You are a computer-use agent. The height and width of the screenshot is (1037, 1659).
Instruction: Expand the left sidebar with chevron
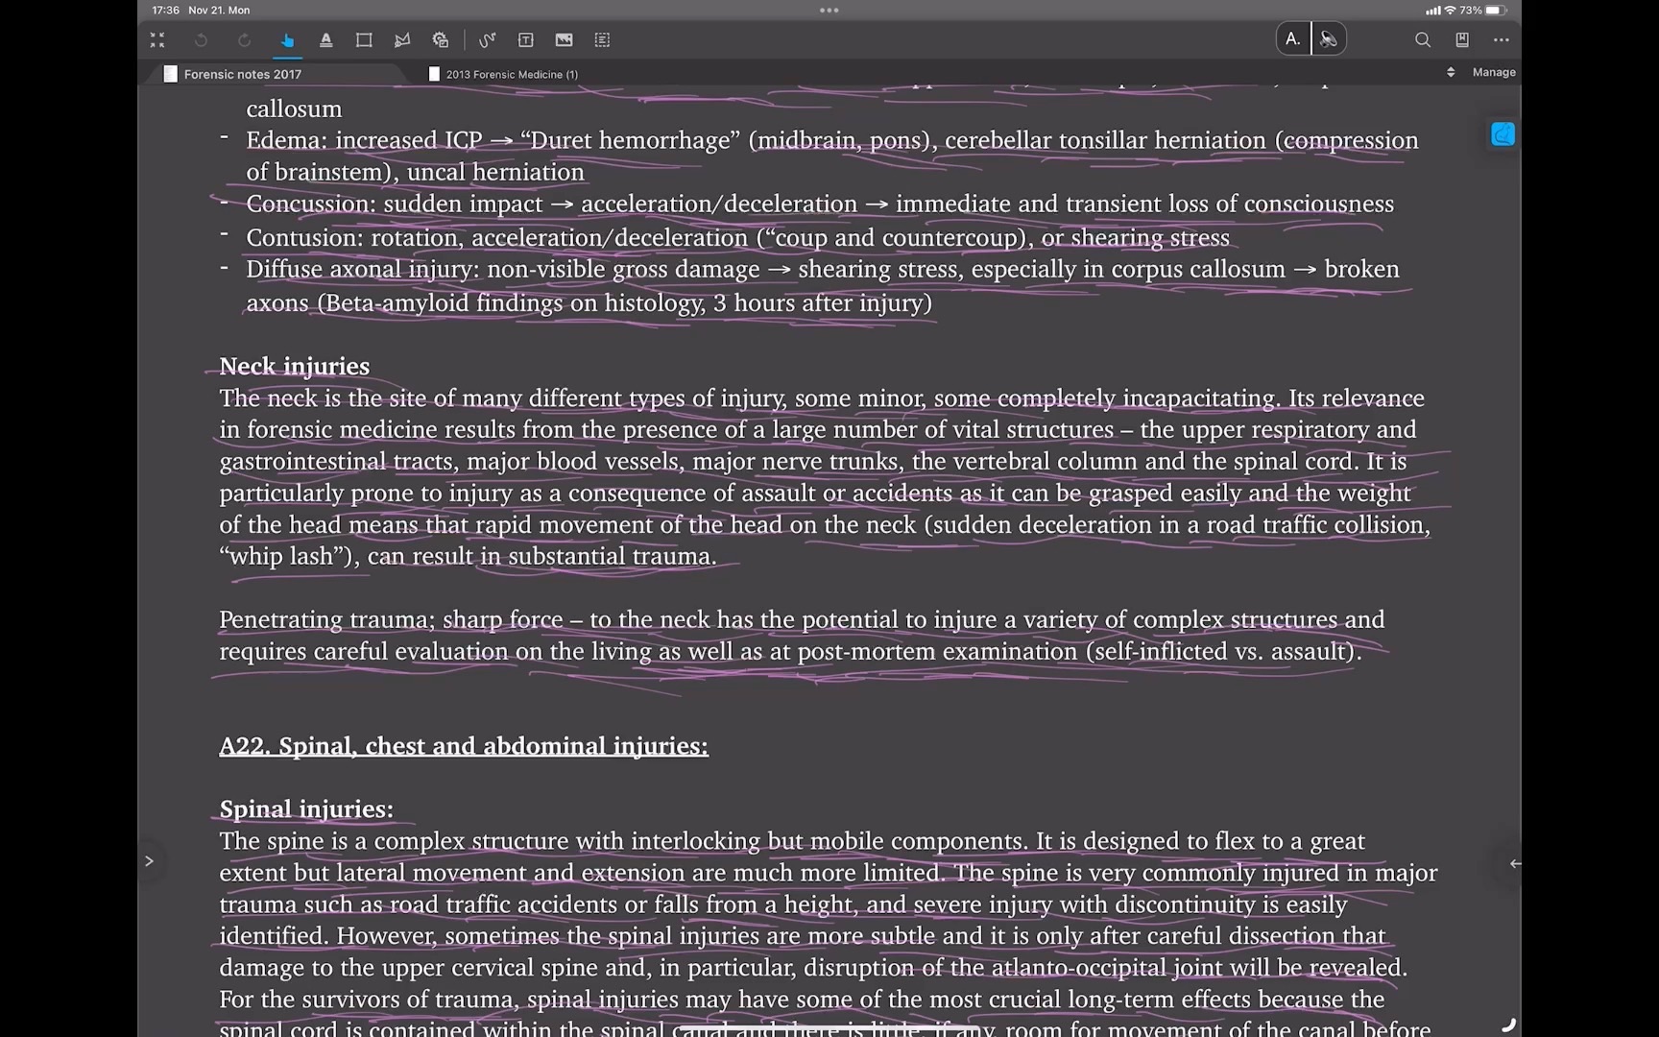tap(149, 861)
